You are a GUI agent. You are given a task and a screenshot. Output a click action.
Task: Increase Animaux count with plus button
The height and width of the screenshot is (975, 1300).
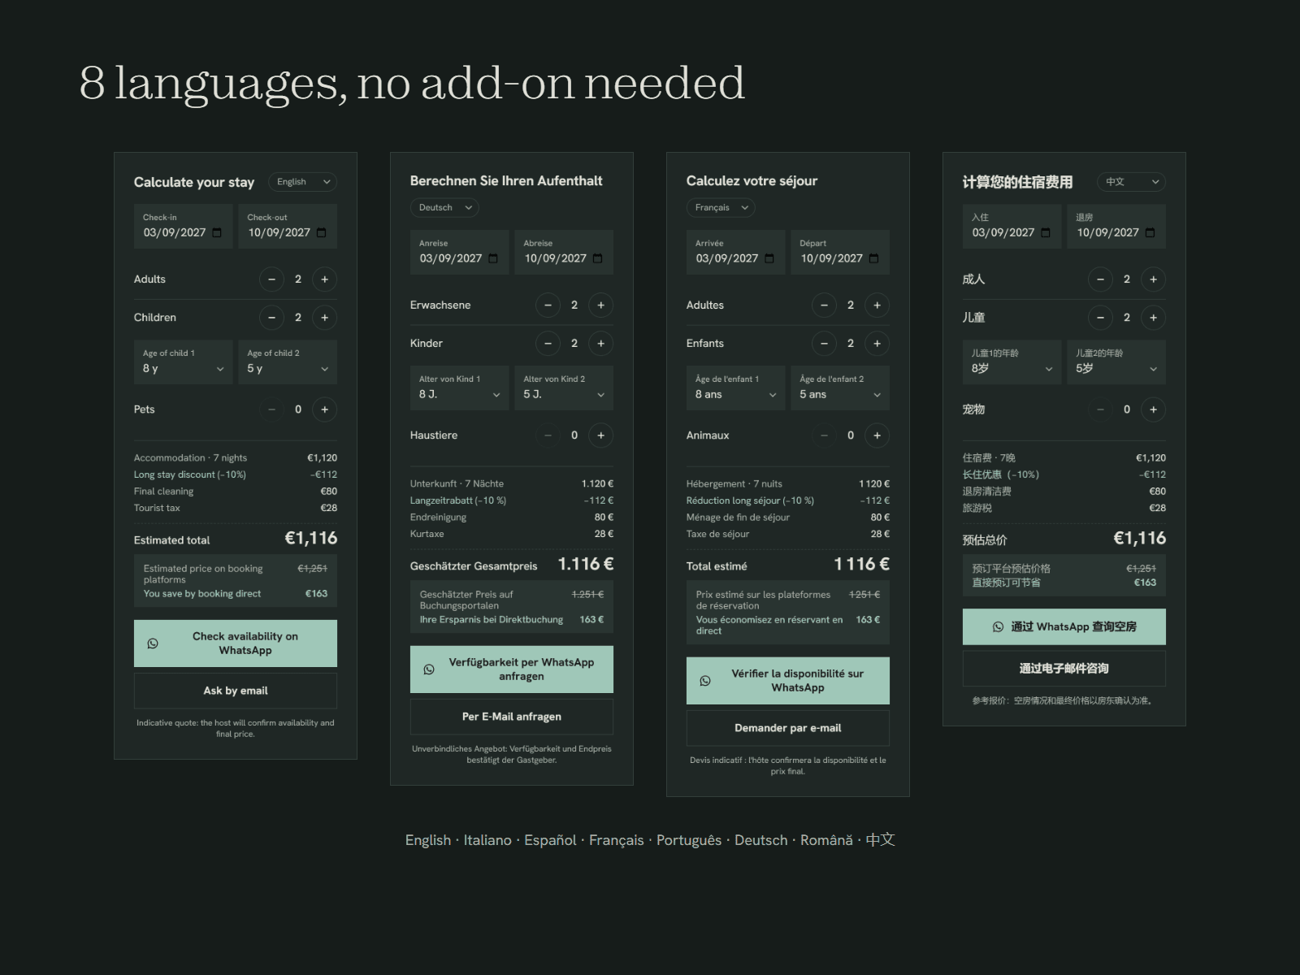877,435
